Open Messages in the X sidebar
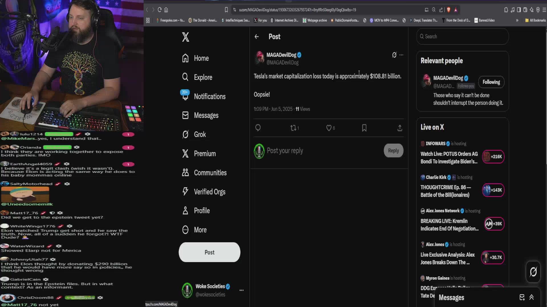Viewport: 547px width, 307px height. click(x=200, y=115)
